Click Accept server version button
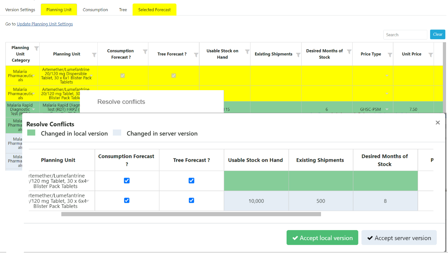 click(399, 237)
